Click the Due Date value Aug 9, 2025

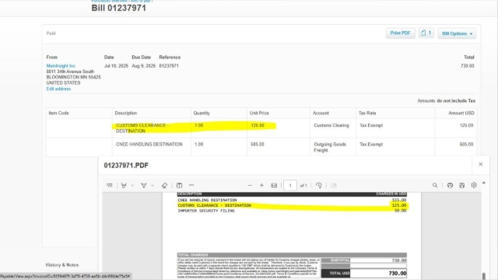[x=143, y=65]
